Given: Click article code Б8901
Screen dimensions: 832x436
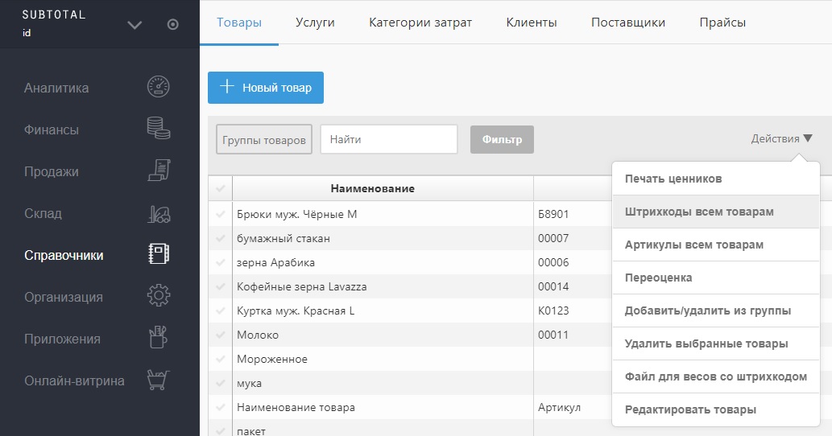Looking at the screenshot, I should click(553, 214).
